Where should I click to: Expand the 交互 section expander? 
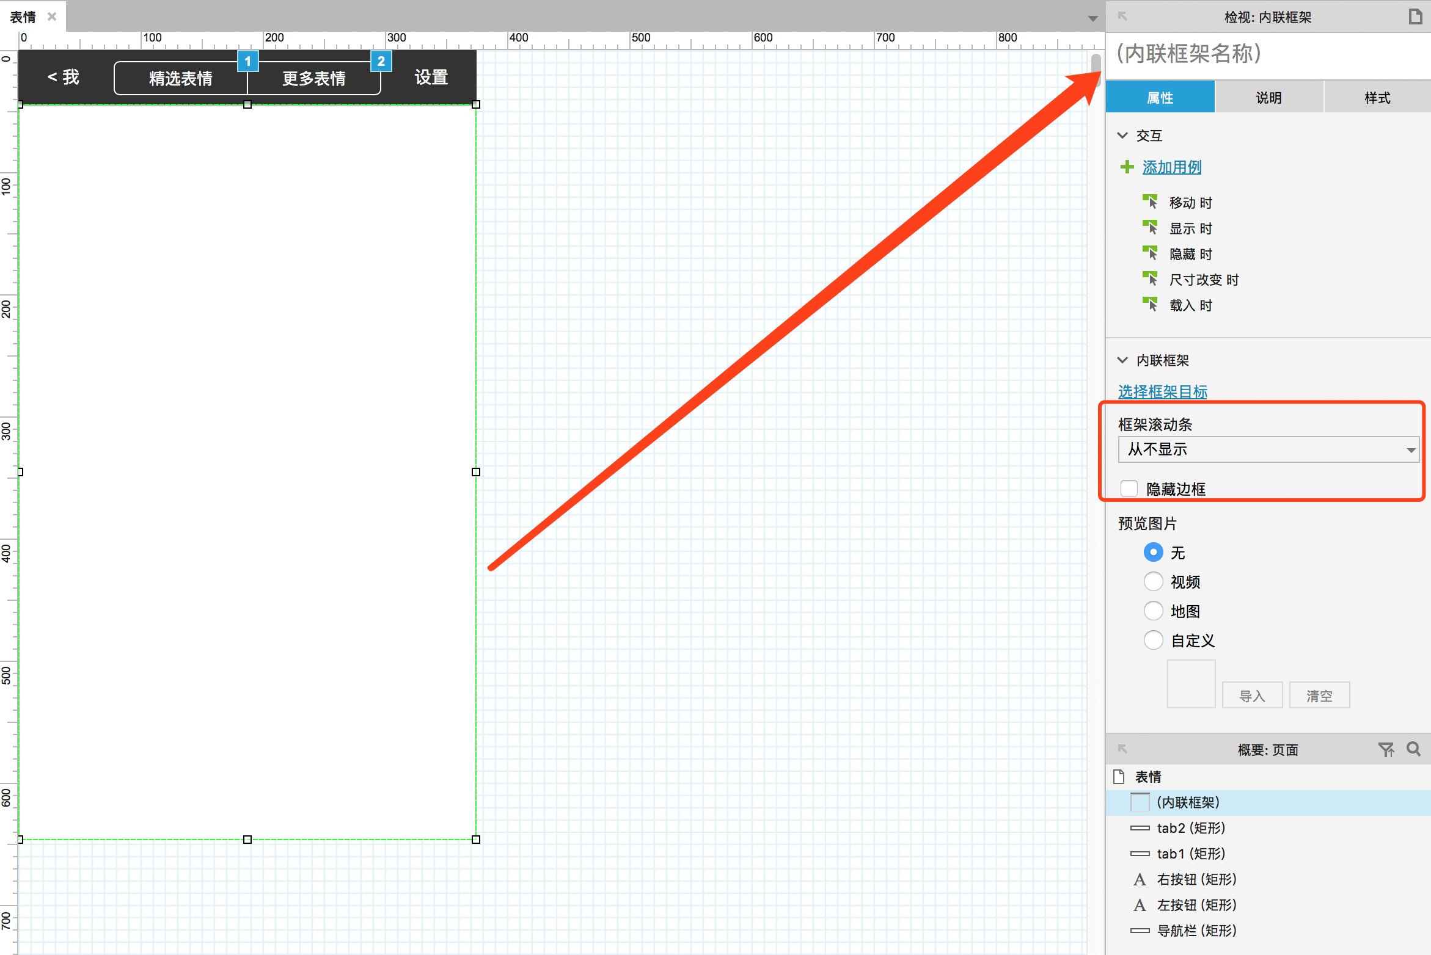click(x=1128, y=134)
